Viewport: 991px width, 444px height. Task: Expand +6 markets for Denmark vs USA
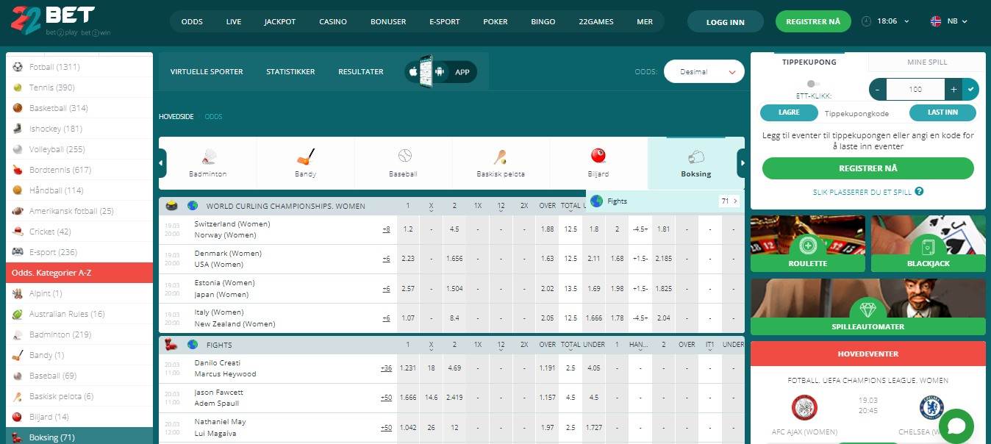pos(386,259)
